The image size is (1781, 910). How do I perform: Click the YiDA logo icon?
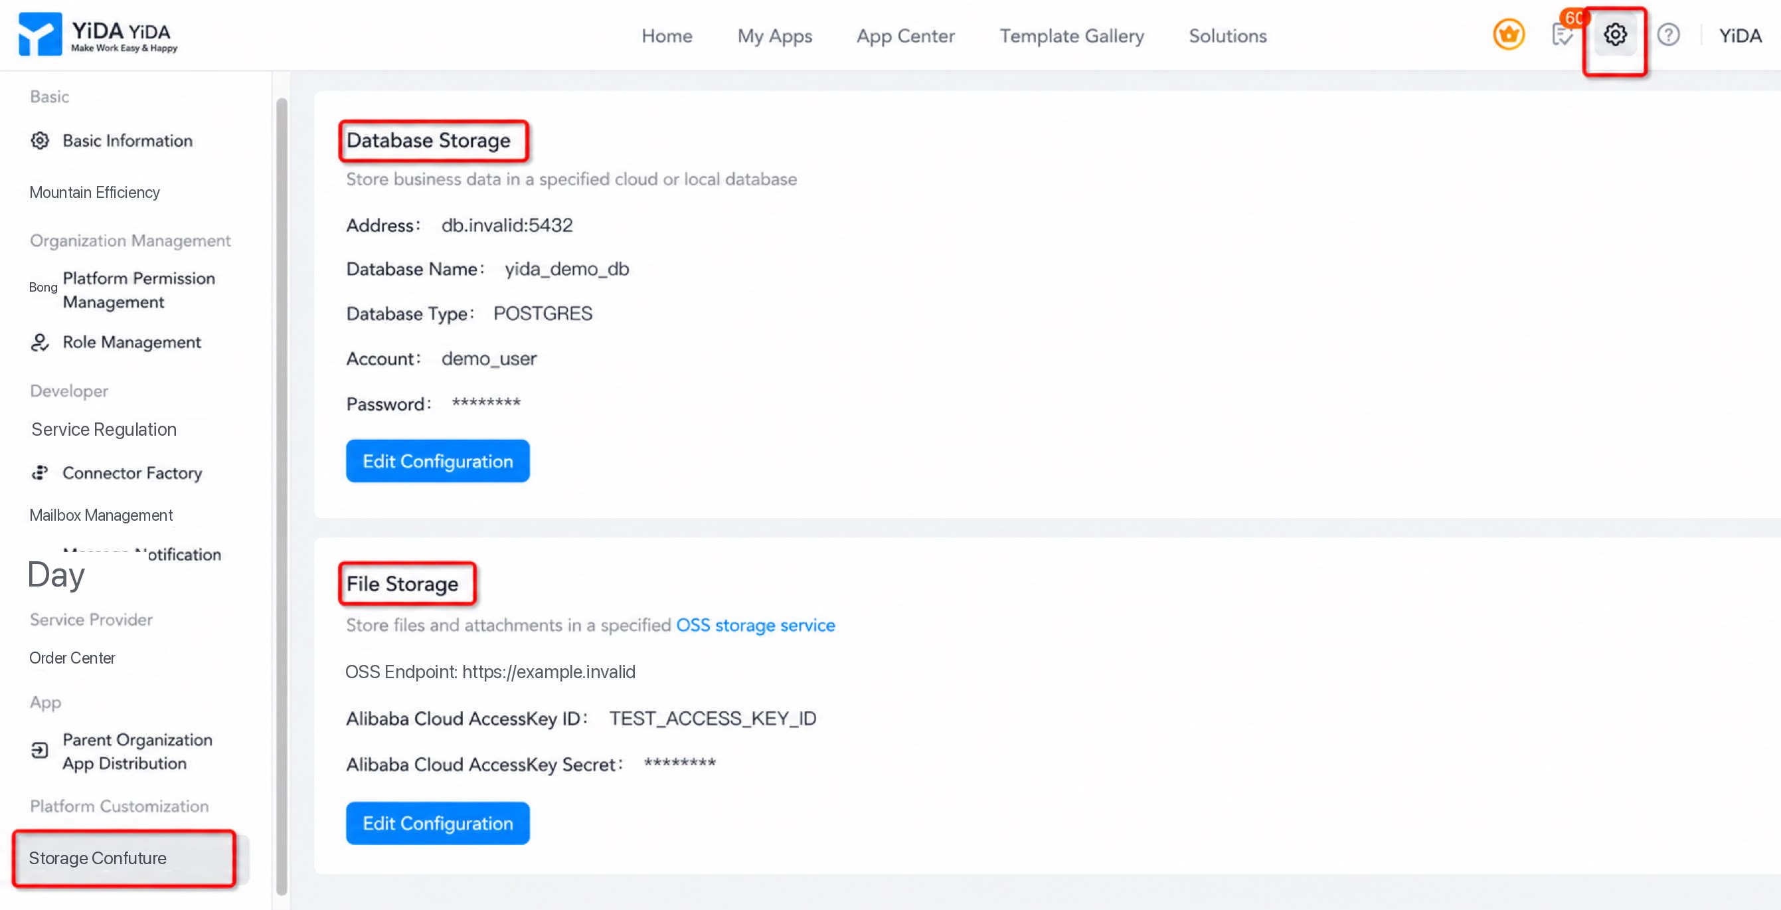[x=40, y=34]
